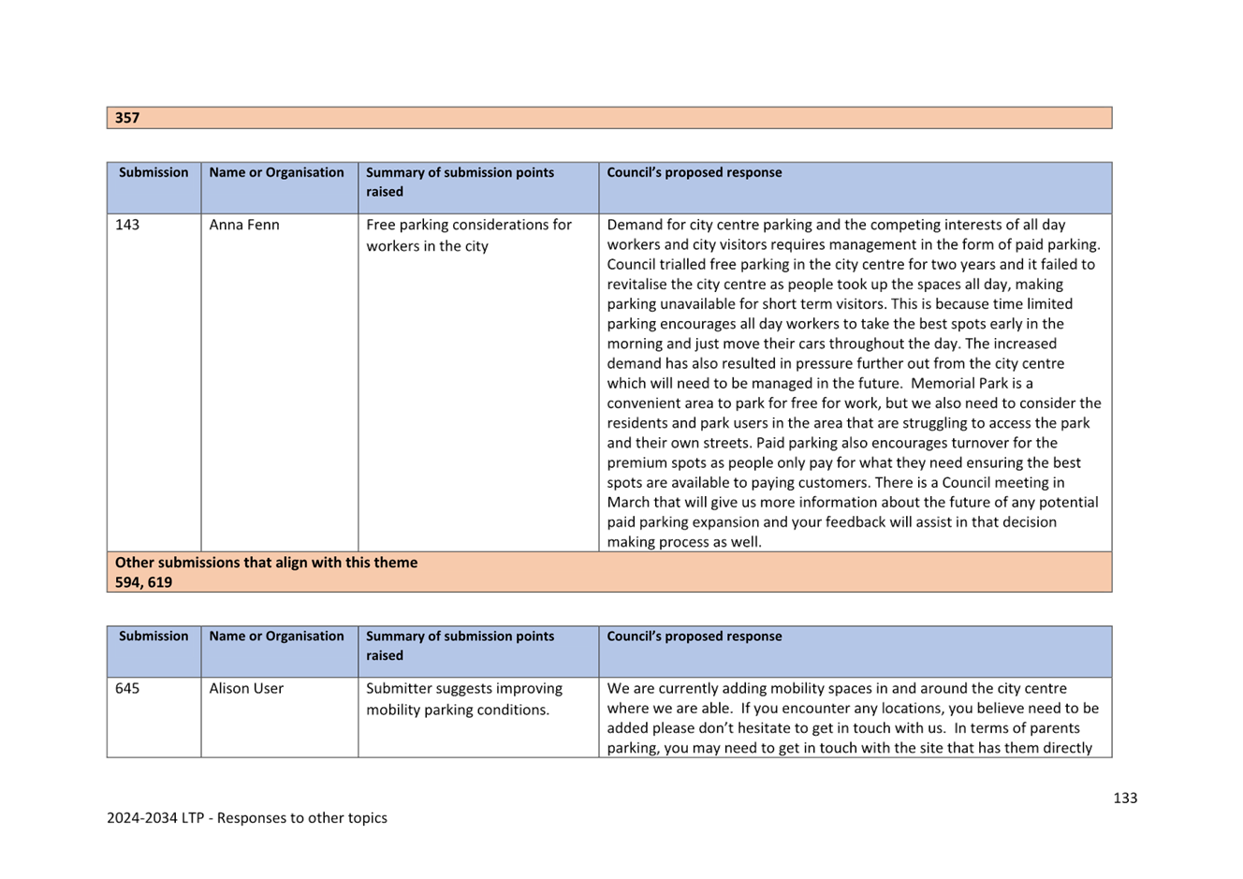Image resolution: width=1243 pixels, height=879 pixels.
Task: Select submission number 143 cell
Action: [127, 225]
